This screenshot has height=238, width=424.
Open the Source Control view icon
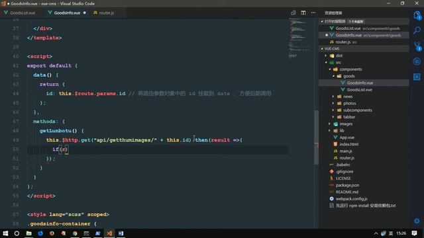point(417,46)
